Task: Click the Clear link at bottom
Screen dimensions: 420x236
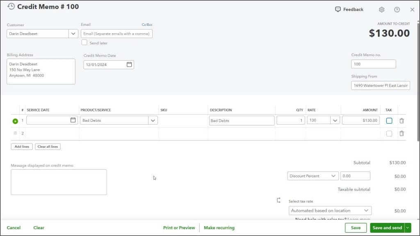Action: point(39,228)
